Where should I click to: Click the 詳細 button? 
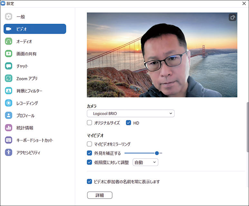coord(100,195)
